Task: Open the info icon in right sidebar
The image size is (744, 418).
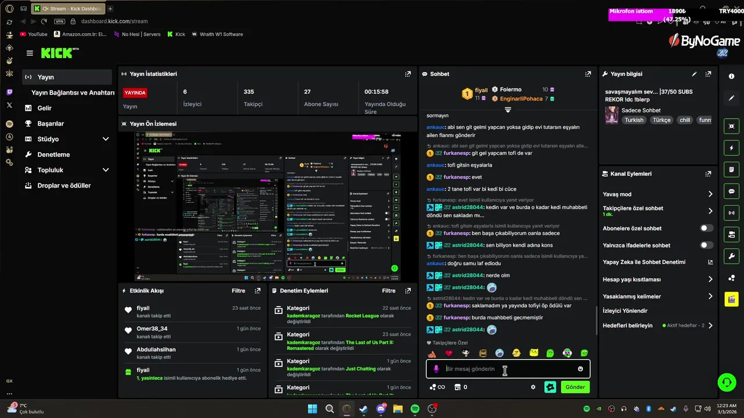Action: pos(731,77)
